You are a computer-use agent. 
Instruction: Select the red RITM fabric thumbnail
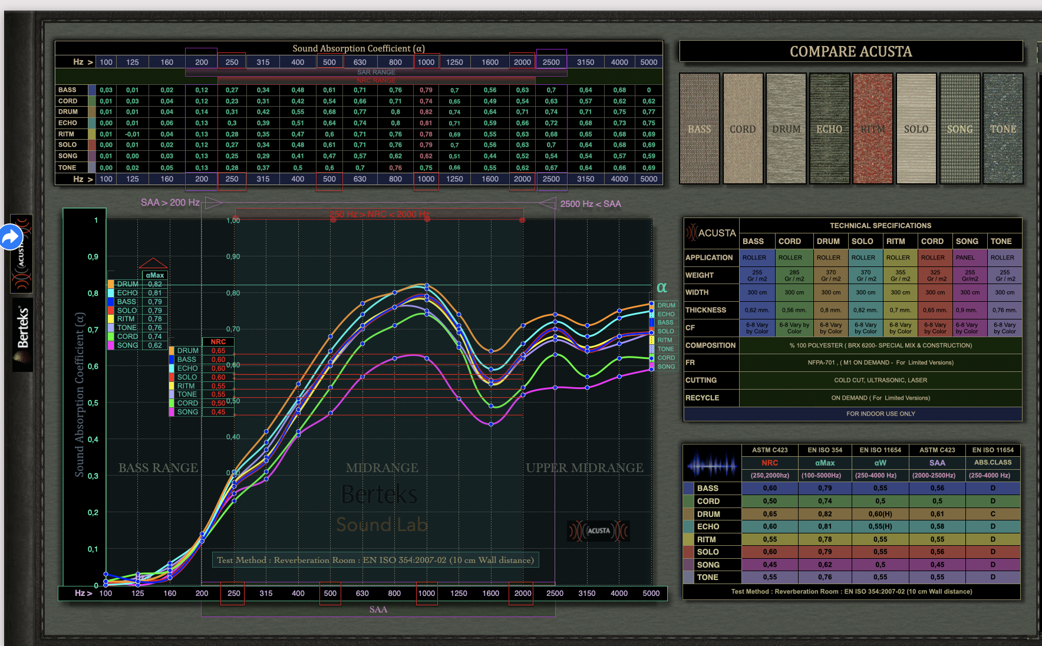coord(873,128)
